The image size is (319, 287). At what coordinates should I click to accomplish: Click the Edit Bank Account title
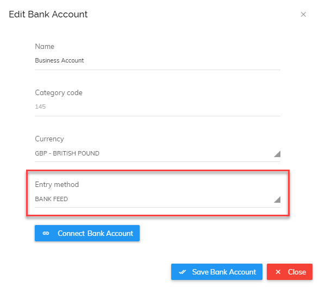[48, 15]
